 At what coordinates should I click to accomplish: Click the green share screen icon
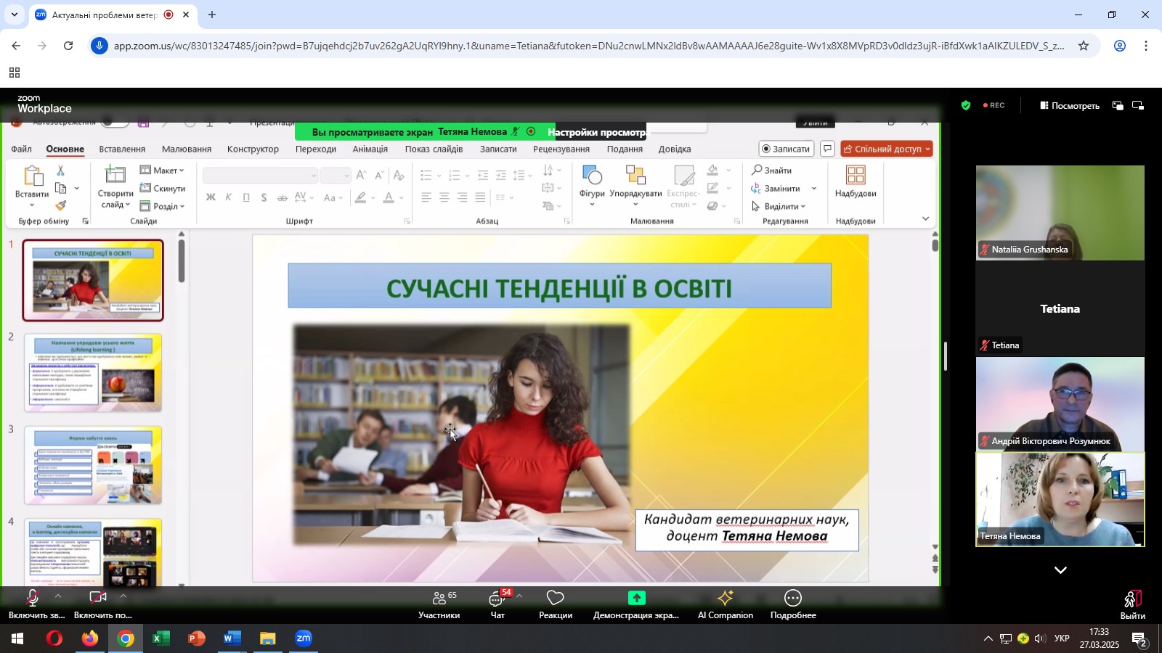(x=636, y=599)
